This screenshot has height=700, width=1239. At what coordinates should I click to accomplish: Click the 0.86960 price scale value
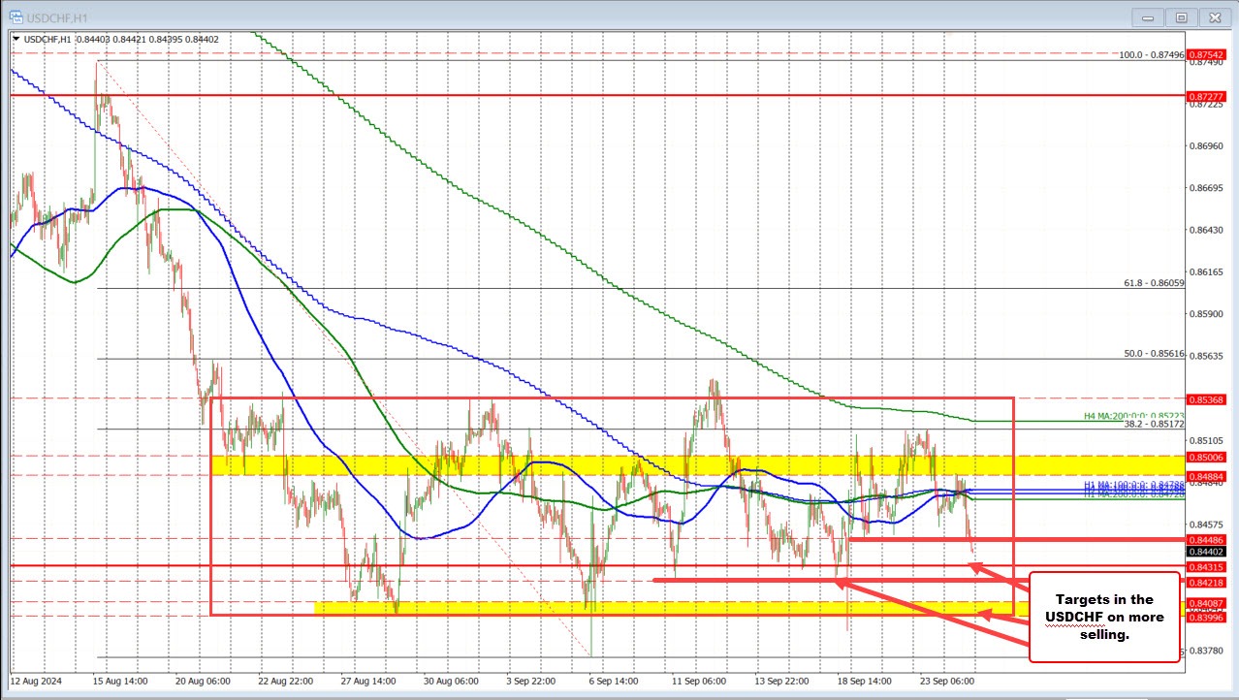click(x=1208, y=146)
